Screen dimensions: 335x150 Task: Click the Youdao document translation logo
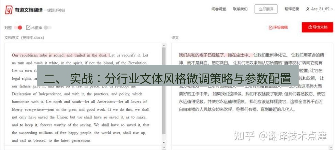(x=9, y=10)
